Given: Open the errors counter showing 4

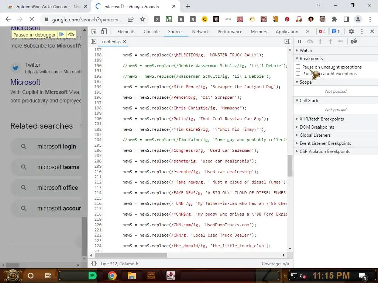Looking at the screenshot, I should pos(322,32).
